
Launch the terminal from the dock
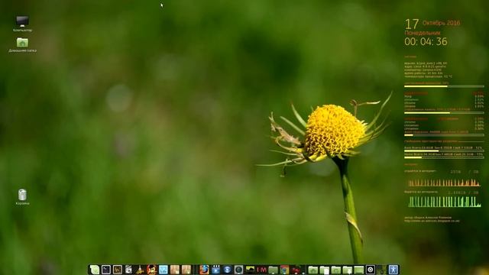106,270
